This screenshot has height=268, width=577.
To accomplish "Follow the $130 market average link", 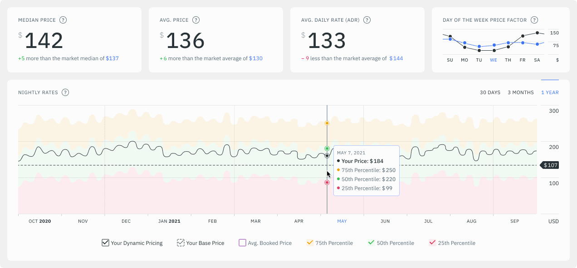I will [x=256, y=58].
